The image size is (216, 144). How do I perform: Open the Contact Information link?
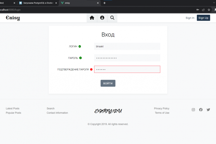pos(57,113)
